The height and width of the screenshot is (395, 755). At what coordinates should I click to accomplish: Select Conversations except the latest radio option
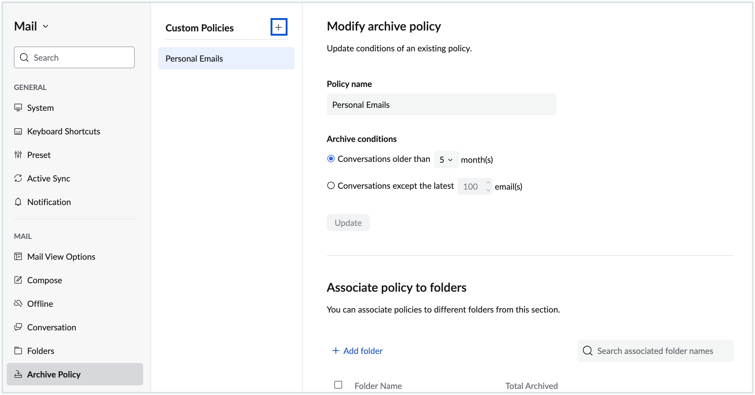[331, 185]
